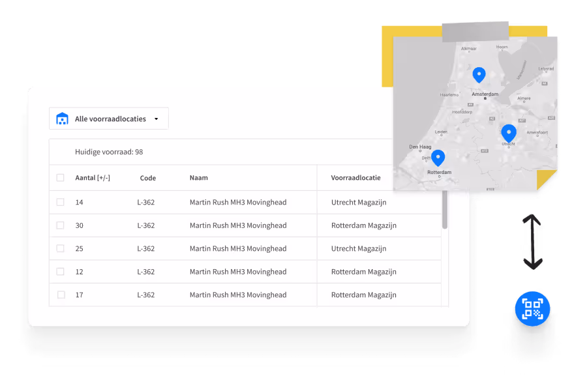Click the Code column header
The width and height of the screenshot is (587, 391).
pos(148,178)
